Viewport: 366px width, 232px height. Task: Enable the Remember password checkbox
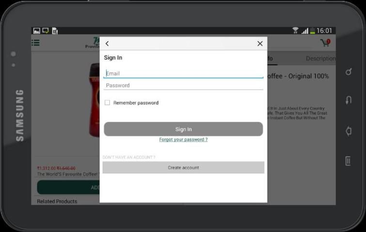click(107, 102)
